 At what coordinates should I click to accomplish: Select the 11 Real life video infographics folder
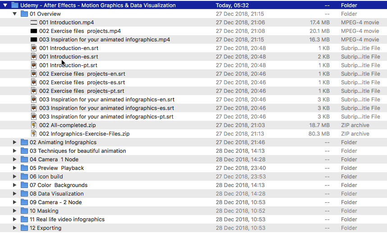[x=67, y=219]
